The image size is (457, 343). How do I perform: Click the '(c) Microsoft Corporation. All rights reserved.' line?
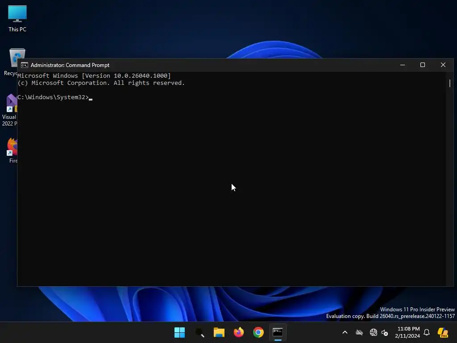101,83
